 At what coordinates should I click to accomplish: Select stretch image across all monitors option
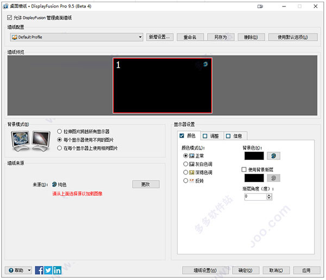pyautogui.click(x=59, y=132)
